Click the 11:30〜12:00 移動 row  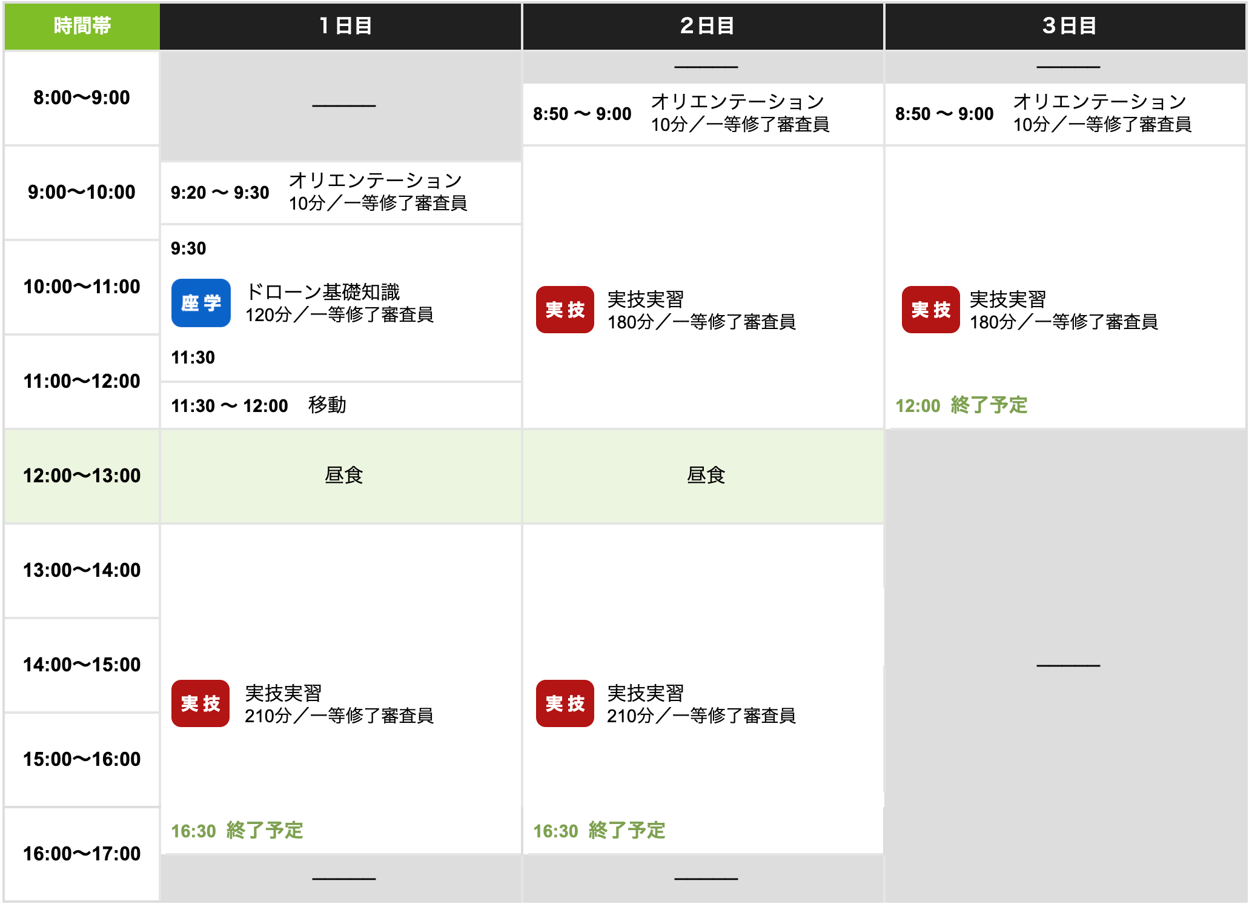(258, 405)
